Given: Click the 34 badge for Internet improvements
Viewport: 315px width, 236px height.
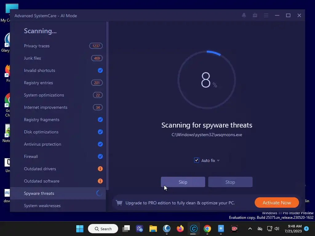Looking at the screenshot, I should coord(98,107).
